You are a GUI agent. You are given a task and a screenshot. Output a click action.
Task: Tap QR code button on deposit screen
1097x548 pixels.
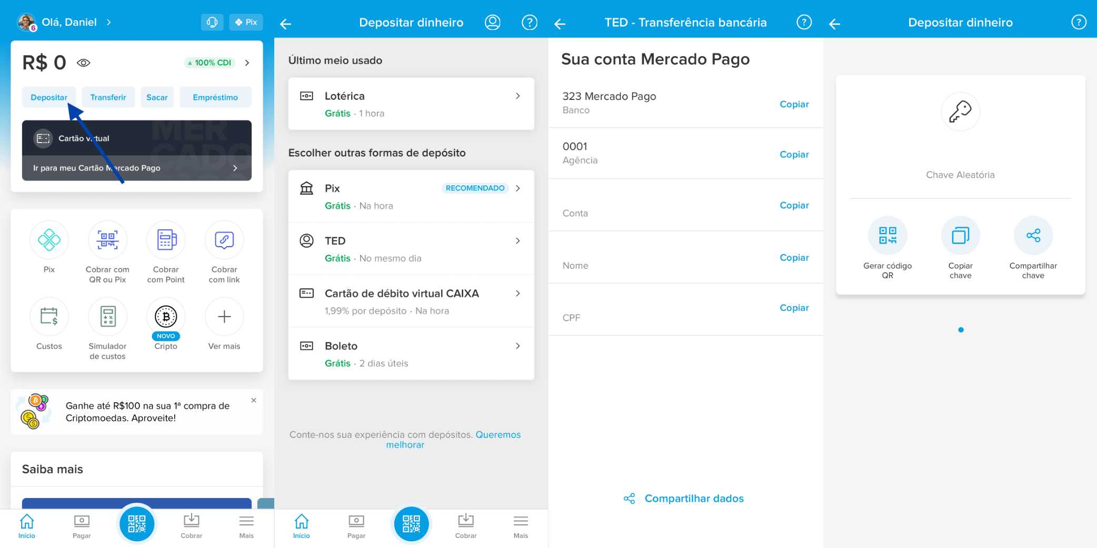coord(412,524)
